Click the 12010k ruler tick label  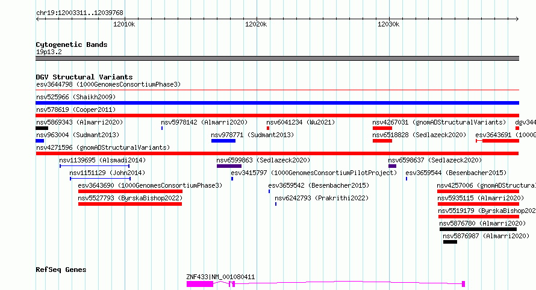point(124,24)
